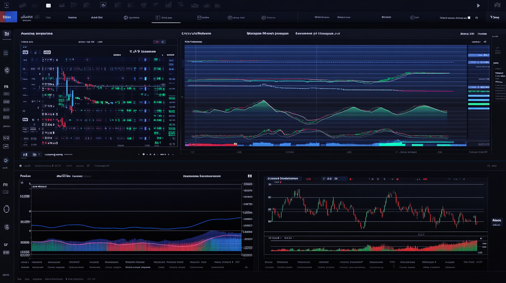Click the white square icon in top toolbar
Image resolution: width=506 pixels, height=283 pixels.
pyautogui.click(x=49, y=6)
